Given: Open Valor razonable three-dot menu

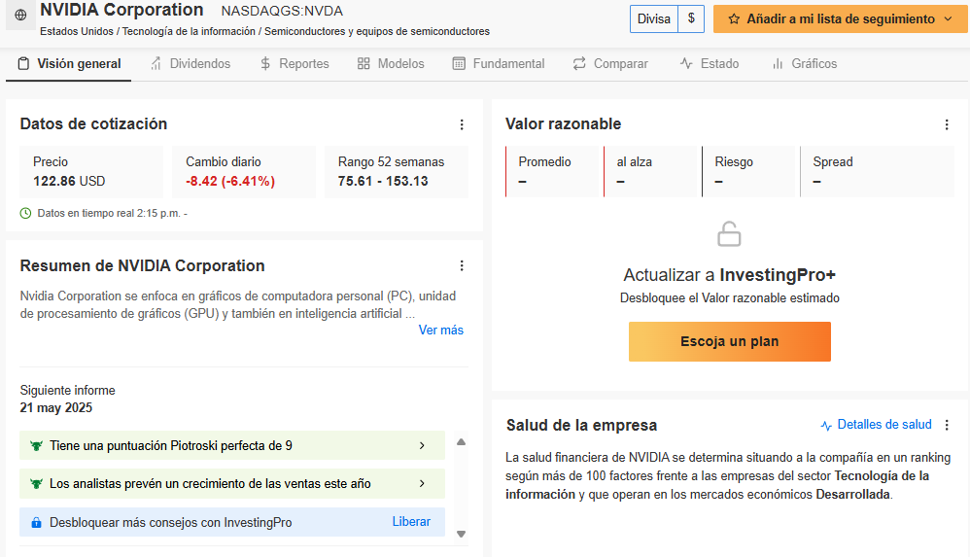Looking at the screenshot, I should pos(947,124).
